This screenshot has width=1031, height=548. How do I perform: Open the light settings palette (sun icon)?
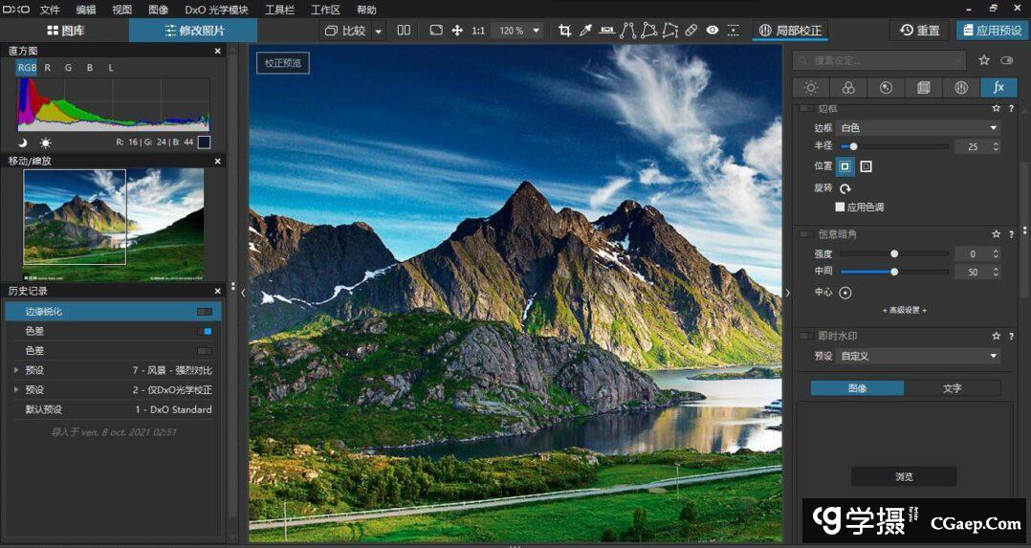(x=811, y=87)
